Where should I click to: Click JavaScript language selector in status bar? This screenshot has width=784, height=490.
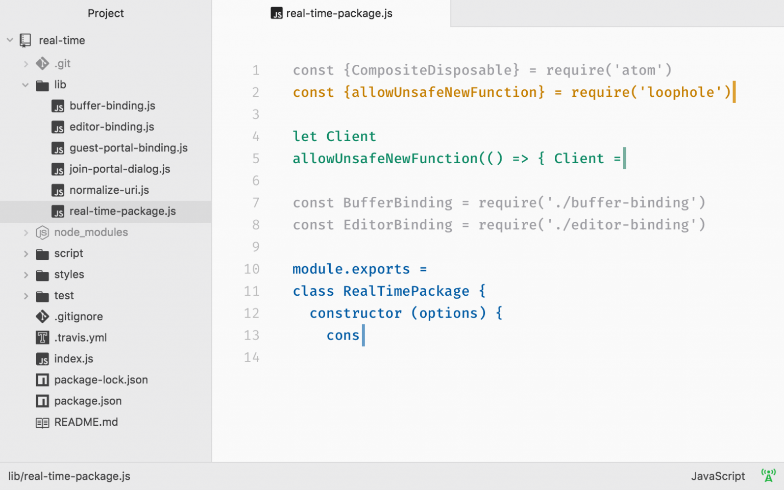pos(718,476)
